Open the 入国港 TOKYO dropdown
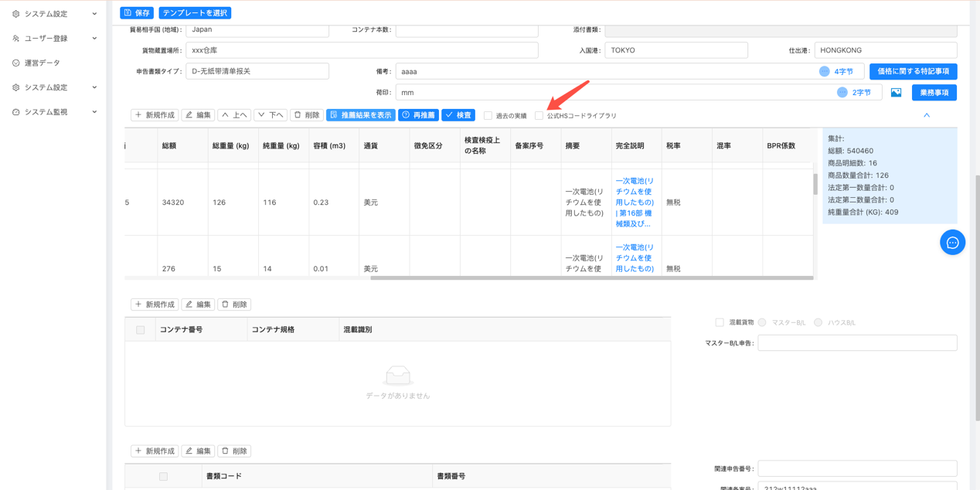The width and height of the screenshot is (980, 490). (x=676, y=50)
